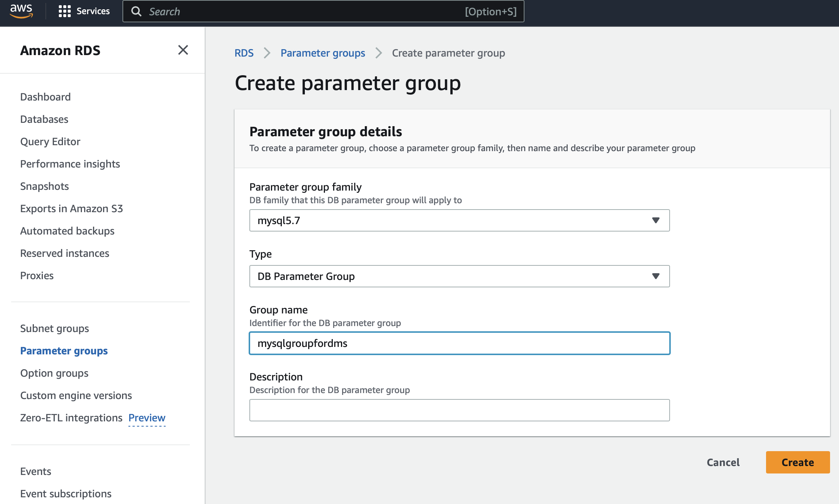Click the AWS logo home icon
This screenshot has width=839, height=504.
(21, 11)
